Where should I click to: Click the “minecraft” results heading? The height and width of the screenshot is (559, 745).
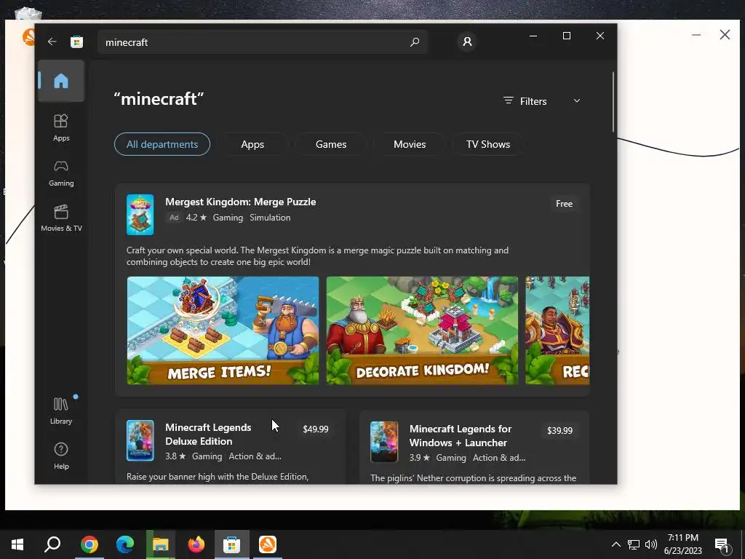(159, 99)
